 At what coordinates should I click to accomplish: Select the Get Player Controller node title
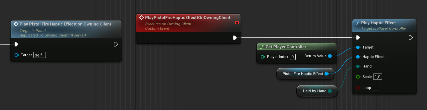pos(286,47)
